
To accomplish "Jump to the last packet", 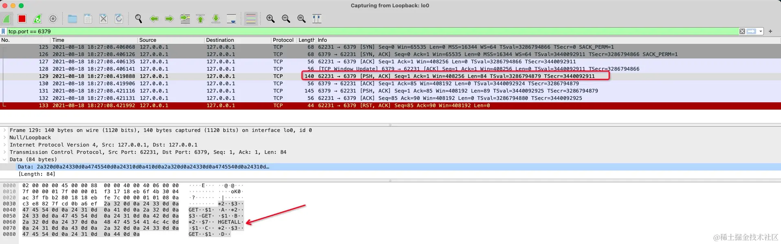I will tap(216, 19).
